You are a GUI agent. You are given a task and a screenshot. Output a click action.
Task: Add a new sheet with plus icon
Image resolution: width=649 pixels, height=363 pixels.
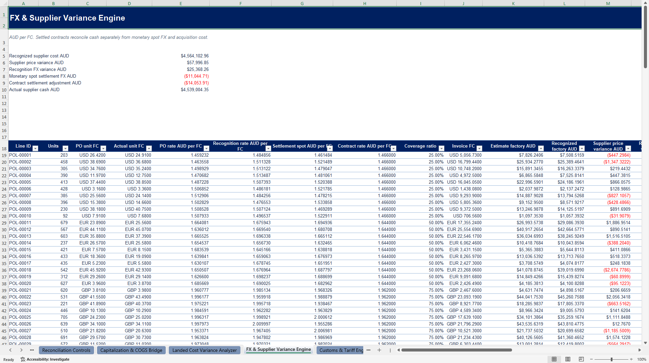[x=379, y=350]
